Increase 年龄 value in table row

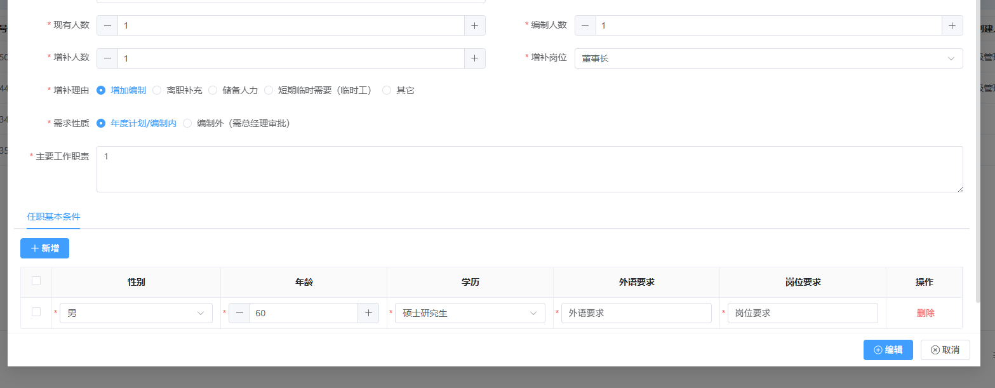(x=368, y=313)
